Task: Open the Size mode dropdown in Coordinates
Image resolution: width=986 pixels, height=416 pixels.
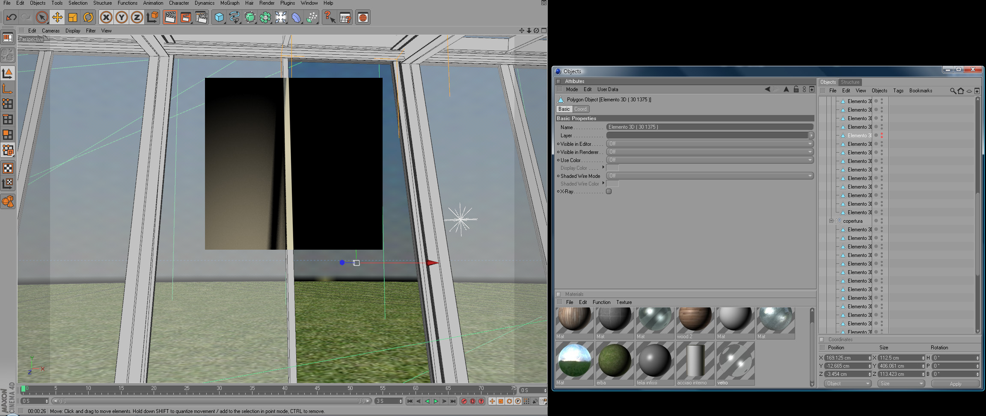Action: pyautogui.click(x=900, y=384)
